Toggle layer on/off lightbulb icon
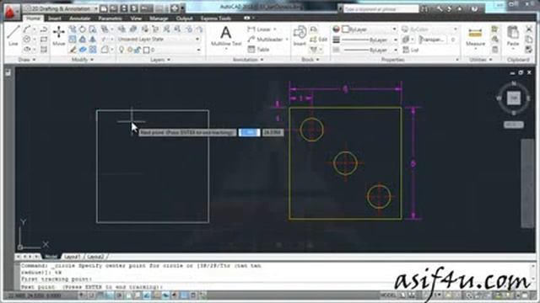This screenshot has width=540, height=303. coord(121,50)
